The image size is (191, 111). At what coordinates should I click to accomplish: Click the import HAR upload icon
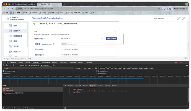(x=58, y=65)
